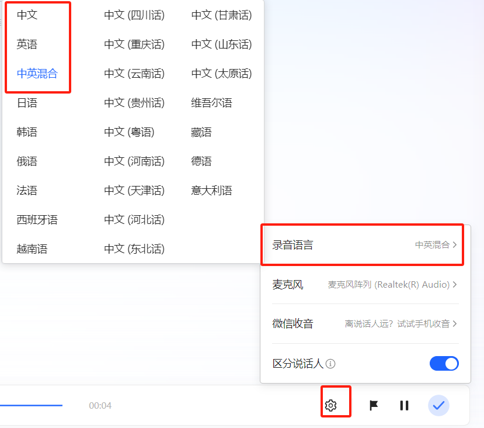484x428 pixels.
Task: Choose 中文 (粤语) dialect
Action: pyautogui.click(x=134, y=132)
